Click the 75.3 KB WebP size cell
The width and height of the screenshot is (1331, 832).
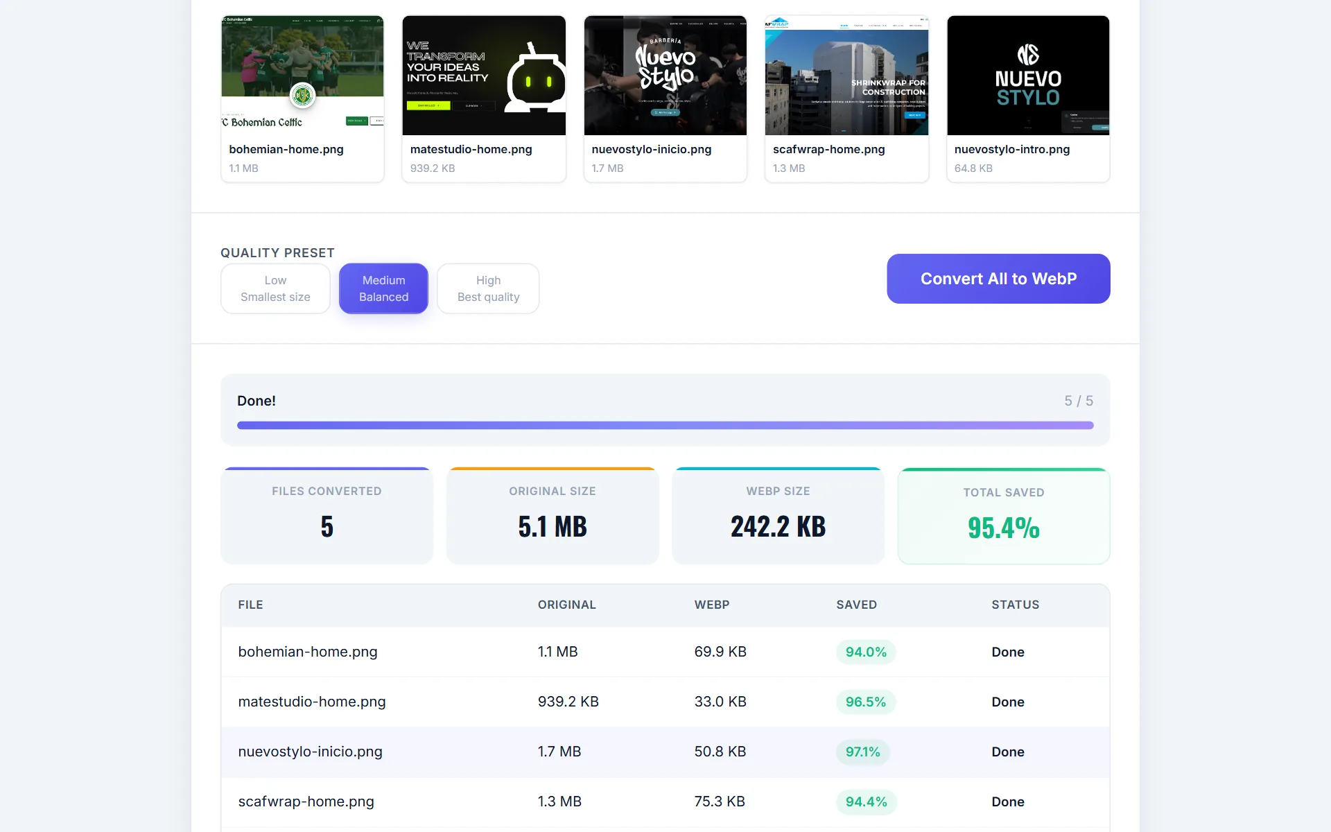tap(720, 801)
